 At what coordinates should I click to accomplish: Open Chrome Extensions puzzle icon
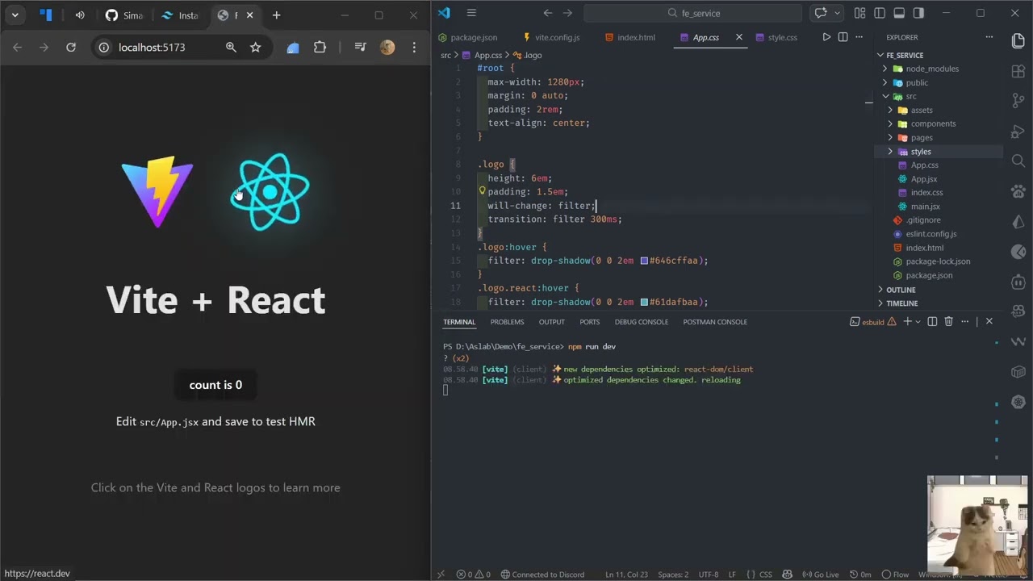[x=320, y=48]
